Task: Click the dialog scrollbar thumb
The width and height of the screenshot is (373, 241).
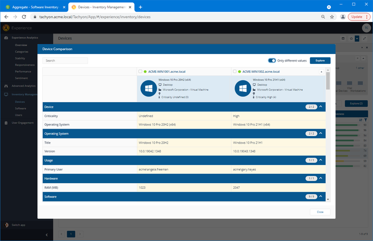Action: coord(328,81)
